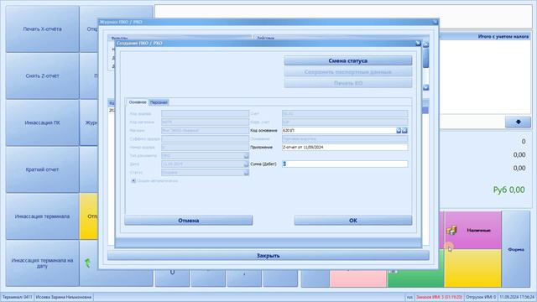Click the journal window scrollbar down arrow
This screenshot has height=302, width=537.
tap(425, 87)
